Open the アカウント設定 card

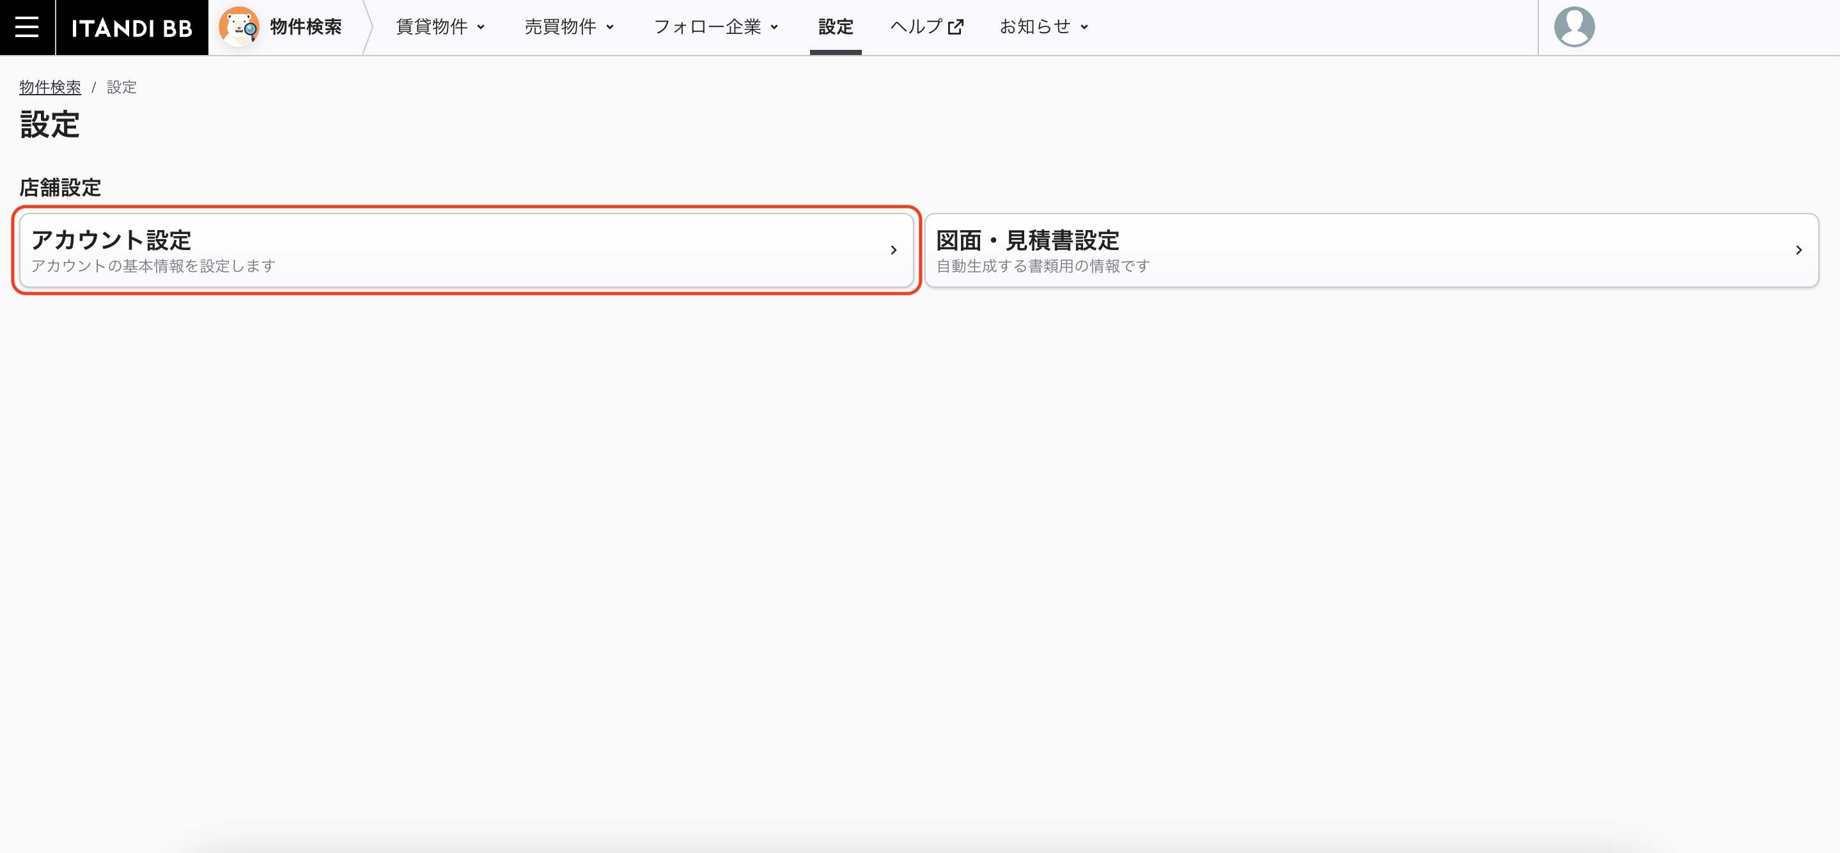click(x=467, y=250)
